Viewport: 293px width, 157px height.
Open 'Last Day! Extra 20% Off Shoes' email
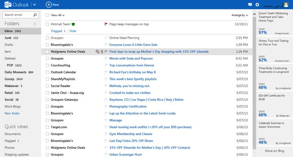coord(131,141)
